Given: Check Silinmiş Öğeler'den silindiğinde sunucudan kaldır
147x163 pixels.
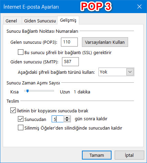Looking at the screenshot, I should pyautogui.click(x=21, y=128).
